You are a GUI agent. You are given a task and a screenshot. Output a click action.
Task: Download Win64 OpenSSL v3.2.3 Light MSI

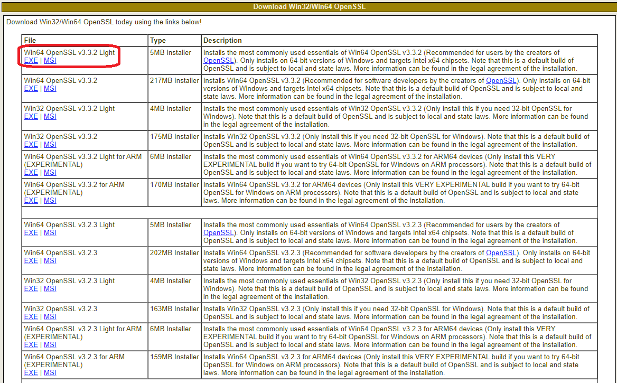[50, 232]
